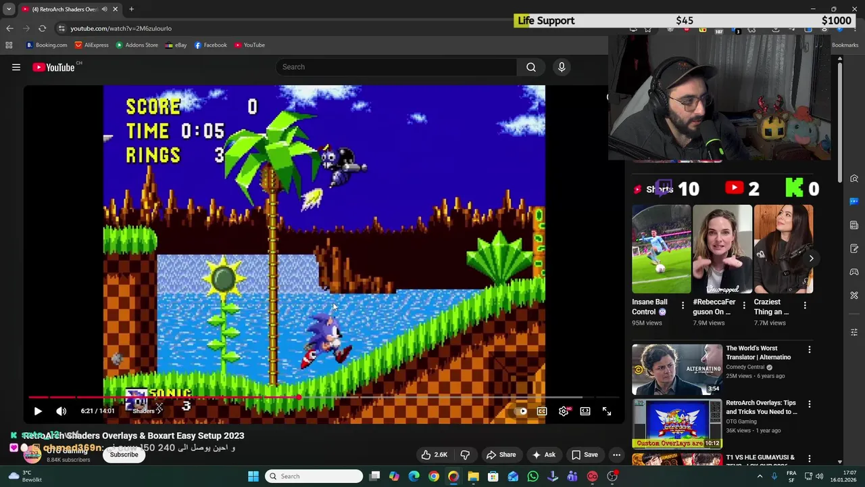Open sidebar compose notes icon
865x487 pixels.
(854, 248)
